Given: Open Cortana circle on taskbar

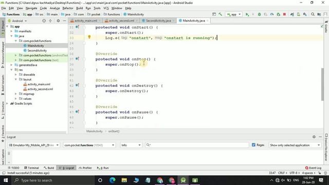Looking at the screenshot, I should (x=100, y=180).
